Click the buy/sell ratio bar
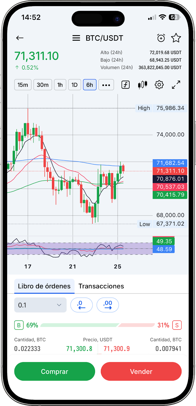The image size is (196, 406). click(98, 325)
